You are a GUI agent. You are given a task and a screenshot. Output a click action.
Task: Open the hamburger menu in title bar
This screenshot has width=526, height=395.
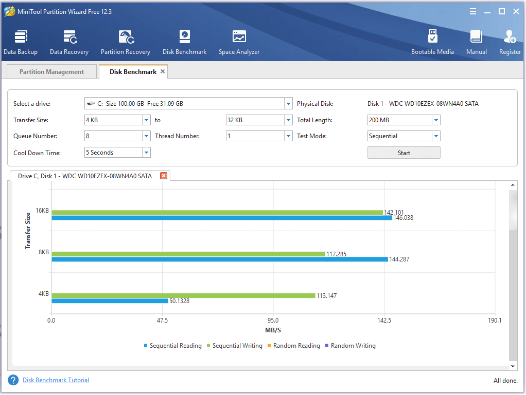click(x=473, y=11)
